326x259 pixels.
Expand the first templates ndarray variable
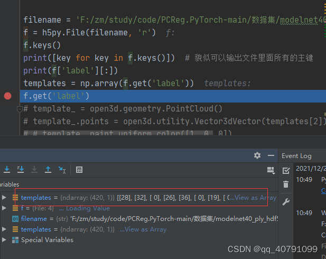pos(4,198)
